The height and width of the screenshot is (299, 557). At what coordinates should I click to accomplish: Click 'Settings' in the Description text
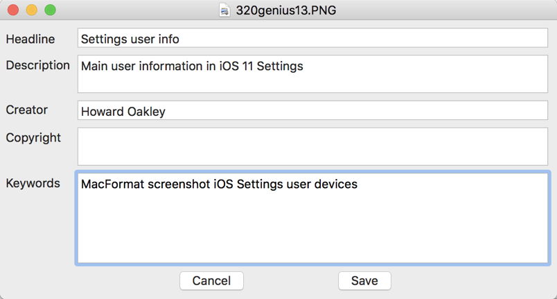280,67
